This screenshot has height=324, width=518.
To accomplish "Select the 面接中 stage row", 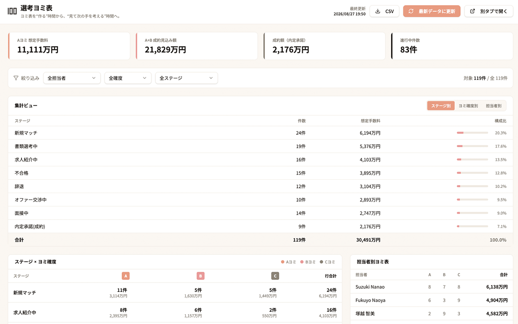I will pos(260,213).
